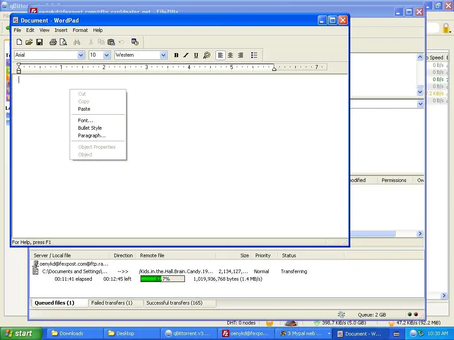Click the FileZilla queue size status icon
454x340 pixels.
[341, 315]
